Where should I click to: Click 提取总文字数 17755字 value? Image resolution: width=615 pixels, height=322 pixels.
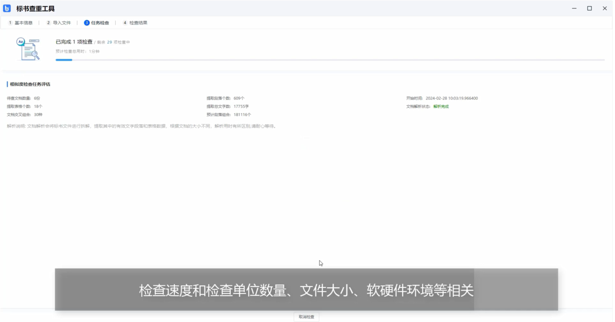pyautogui.click(x=241, y=106)
